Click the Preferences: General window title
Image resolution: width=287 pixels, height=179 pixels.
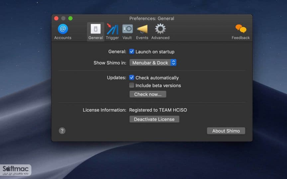(x=152, y=19)
